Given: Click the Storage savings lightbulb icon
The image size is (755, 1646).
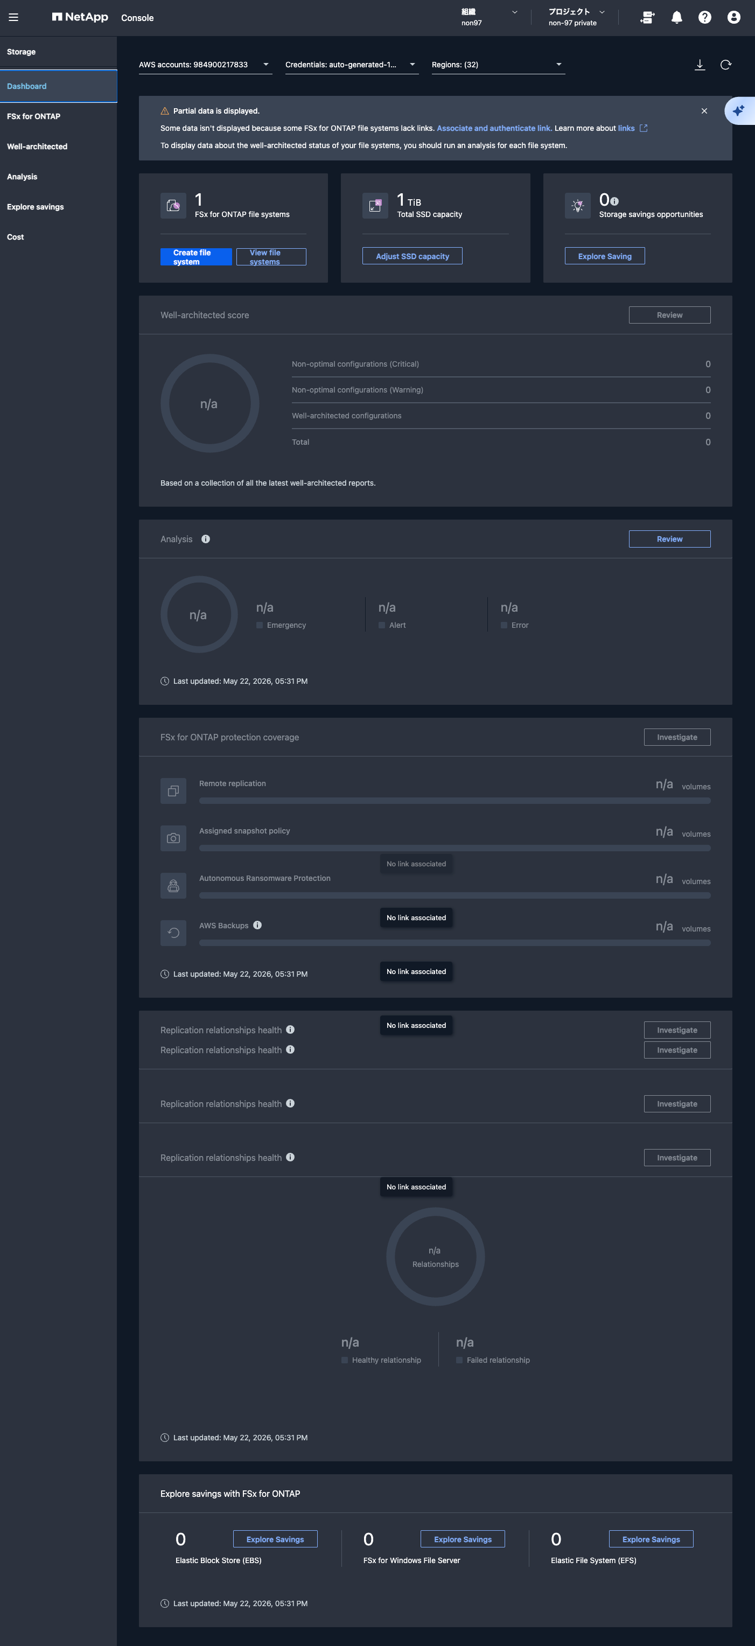Looking at the screenshot, I should point(578,206).
